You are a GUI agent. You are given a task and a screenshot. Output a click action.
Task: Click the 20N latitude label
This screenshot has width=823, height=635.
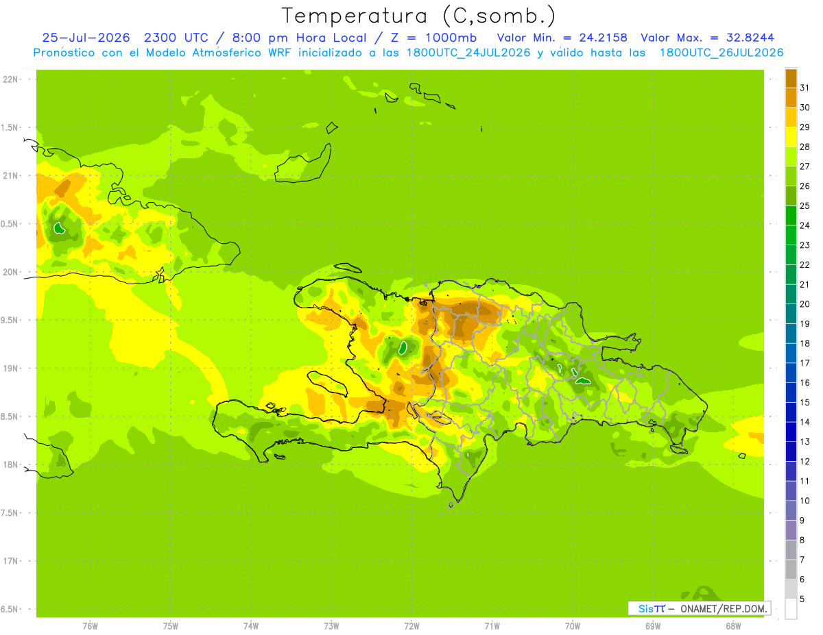pos(10,272)
